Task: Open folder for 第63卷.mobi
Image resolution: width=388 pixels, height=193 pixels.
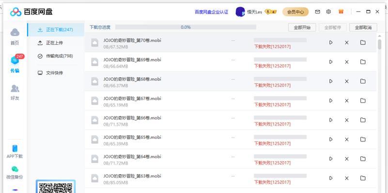Action: click(363, 178)
